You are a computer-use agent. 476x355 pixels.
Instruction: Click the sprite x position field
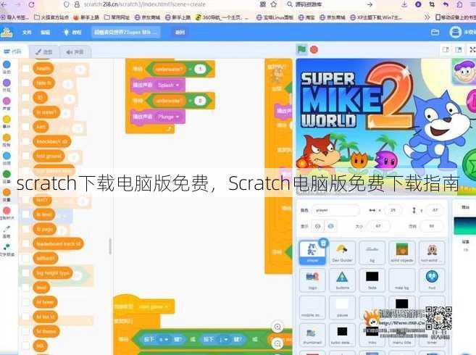393,210
